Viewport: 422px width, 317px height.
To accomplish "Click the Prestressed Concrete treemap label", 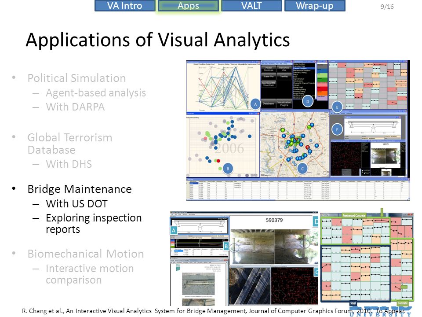I will coord(354,216).
